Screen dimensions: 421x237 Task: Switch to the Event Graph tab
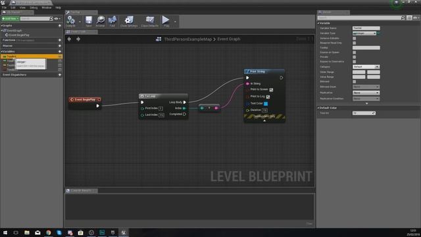pos(81,32)
